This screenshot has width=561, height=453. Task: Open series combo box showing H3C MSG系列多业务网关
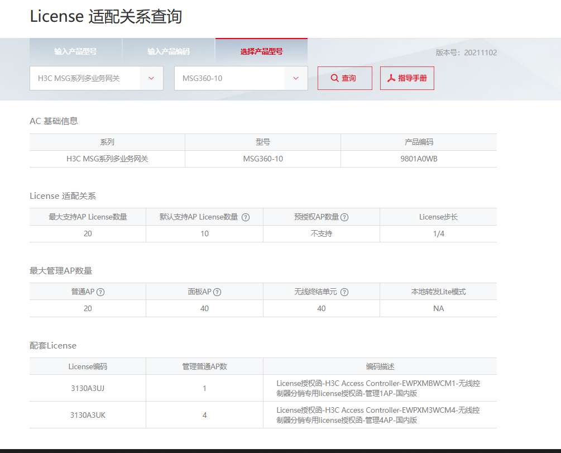[97, 78]
